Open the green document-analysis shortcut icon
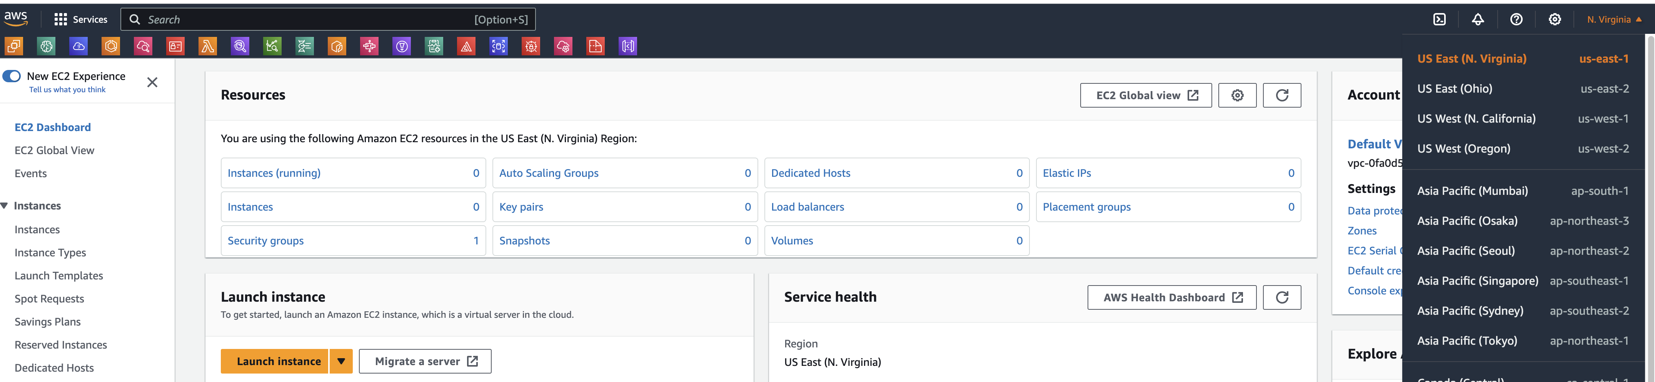 tap(434, 46)
